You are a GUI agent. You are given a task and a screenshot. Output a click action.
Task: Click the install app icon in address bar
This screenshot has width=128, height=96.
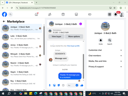pyautogui.click(x=111, y=8)
